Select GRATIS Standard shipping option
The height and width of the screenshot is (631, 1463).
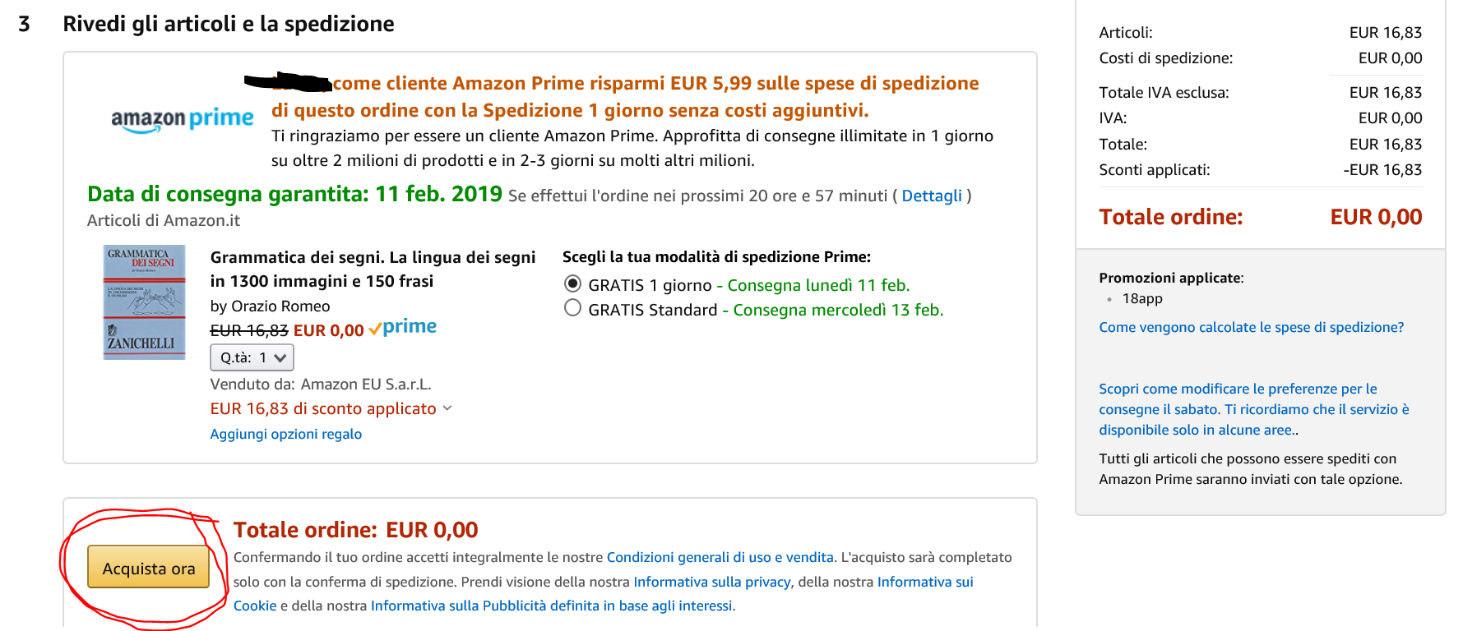pos(573,309)
